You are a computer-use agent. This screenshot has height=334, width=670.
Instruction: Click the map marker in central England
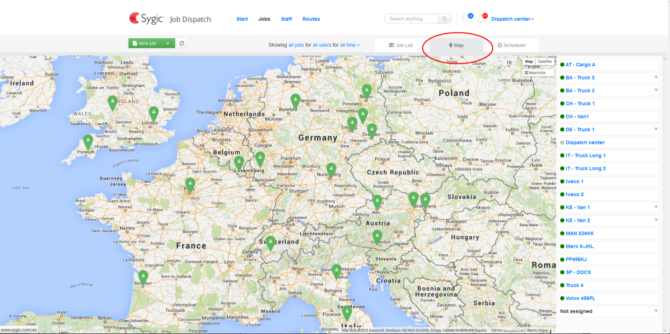(x=113, y=103)
